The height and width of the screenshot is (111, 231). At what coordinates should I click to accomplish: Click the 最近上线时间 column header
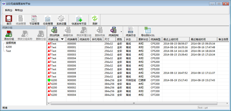[176, 39]
